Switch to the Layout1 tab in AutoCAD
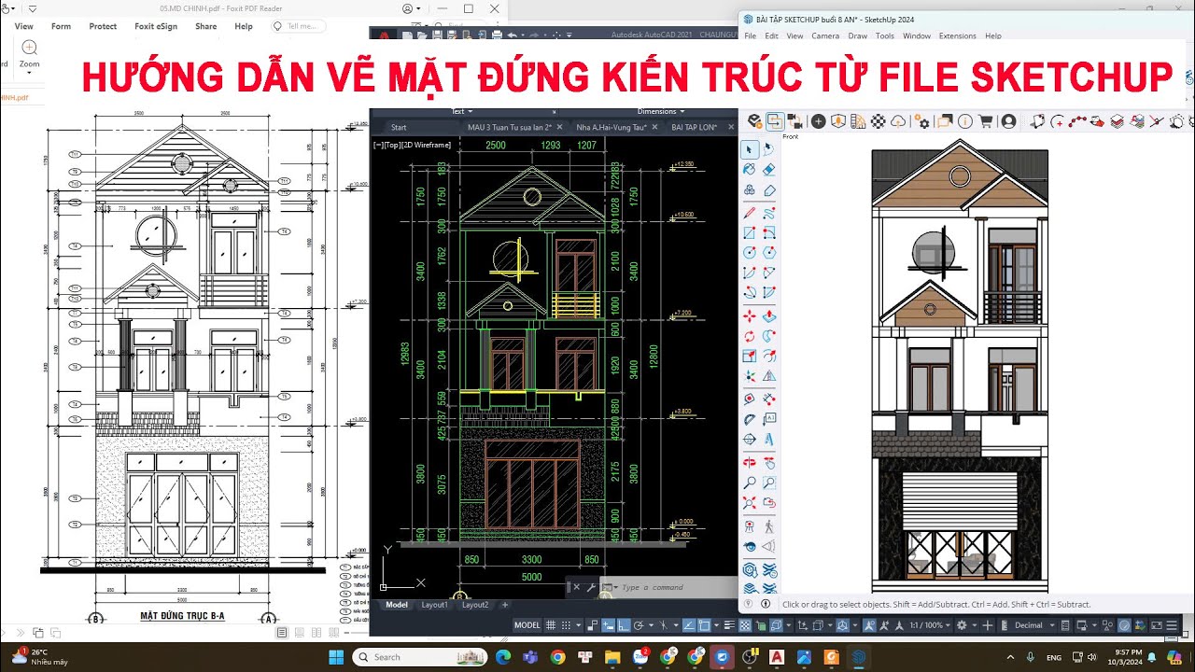Screen dimensions: 1195x672 pyautogui.click(x=435, y=605)
